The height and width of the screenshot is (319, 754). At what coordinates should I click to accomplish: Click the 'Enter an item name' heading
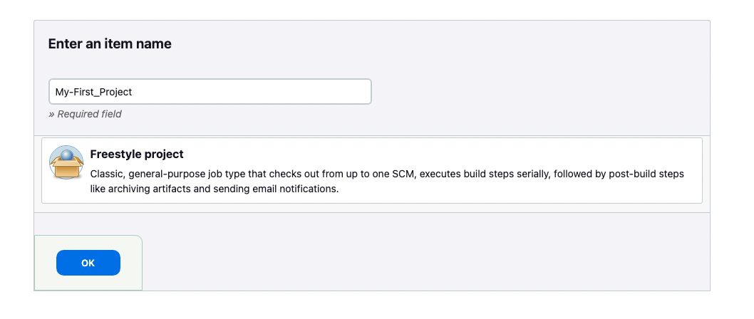pyautogui.click(x=110, y=43)
